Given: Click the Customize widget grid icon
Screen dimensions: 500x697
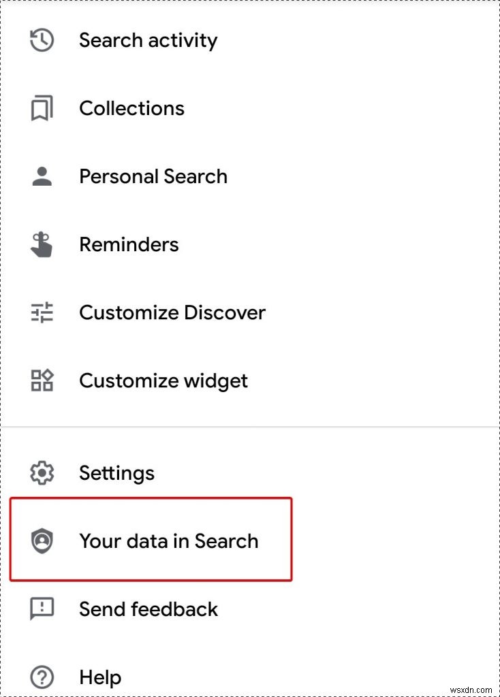Looking at the screenshot, I should pos(41,380).
